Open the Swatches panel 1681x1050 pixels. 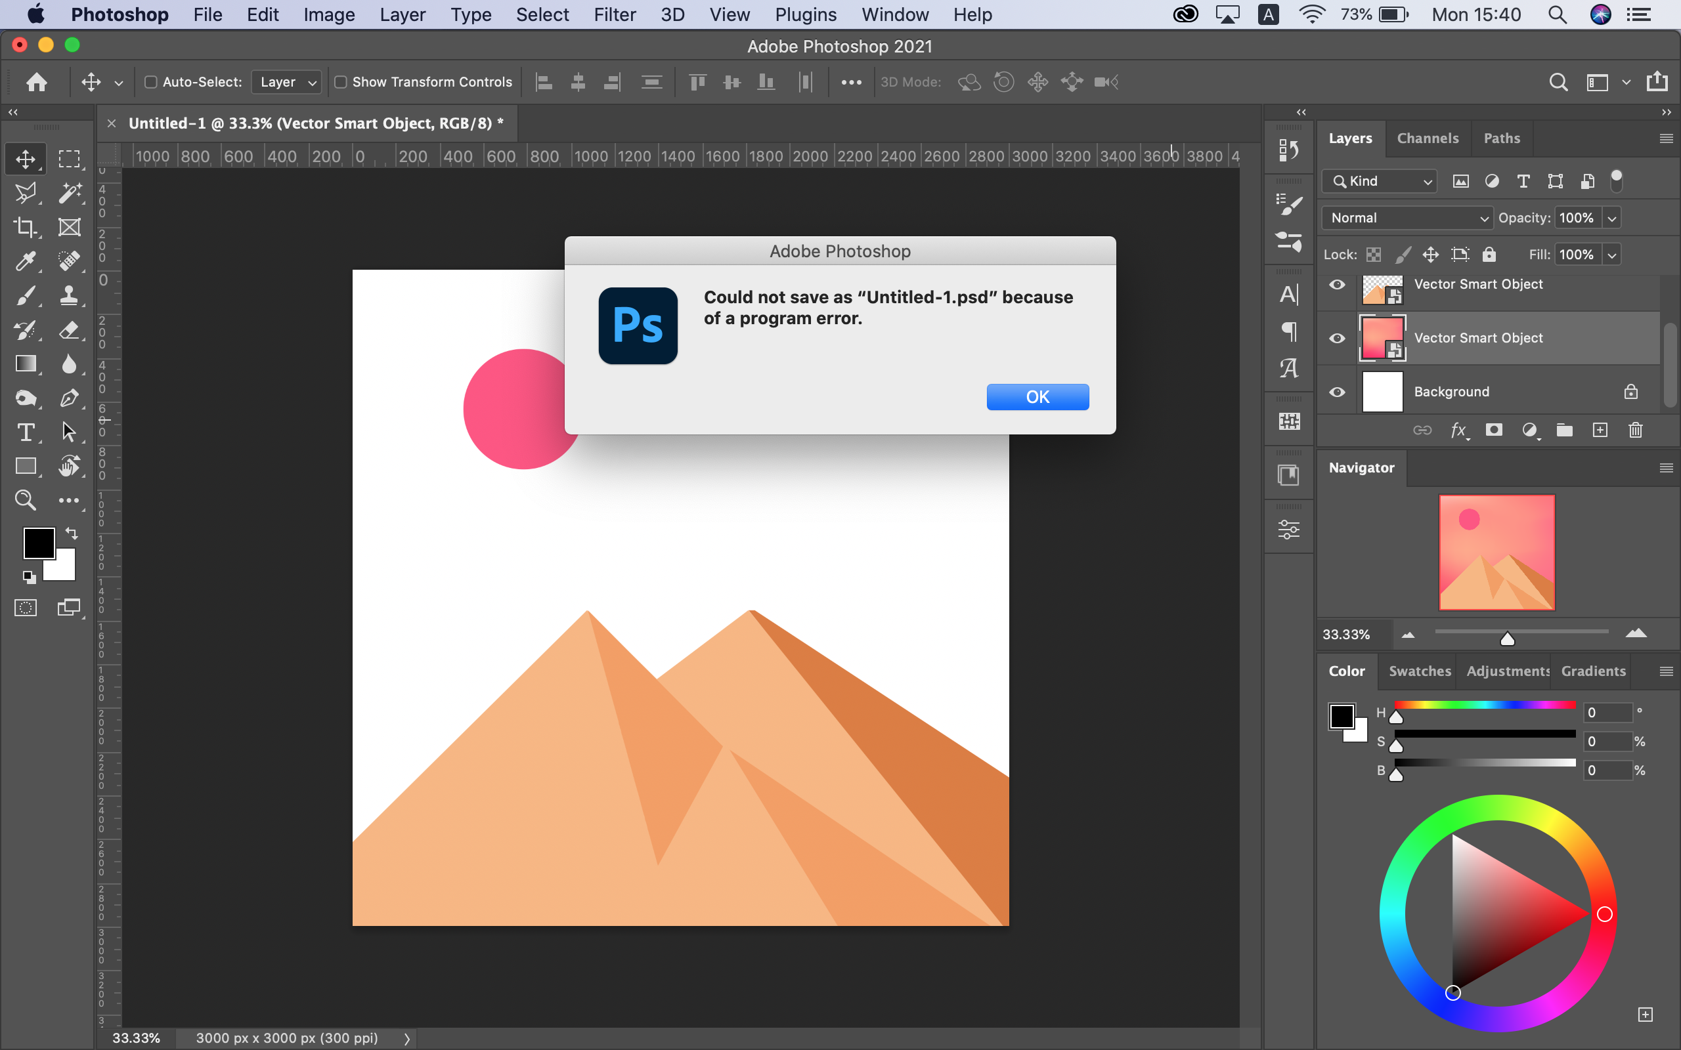tap(1419, 671)
